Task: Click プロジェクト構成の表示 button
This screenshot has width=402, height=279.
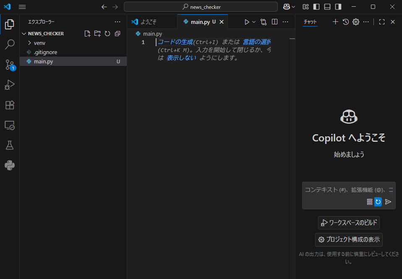Action: [x=349, y=240]
